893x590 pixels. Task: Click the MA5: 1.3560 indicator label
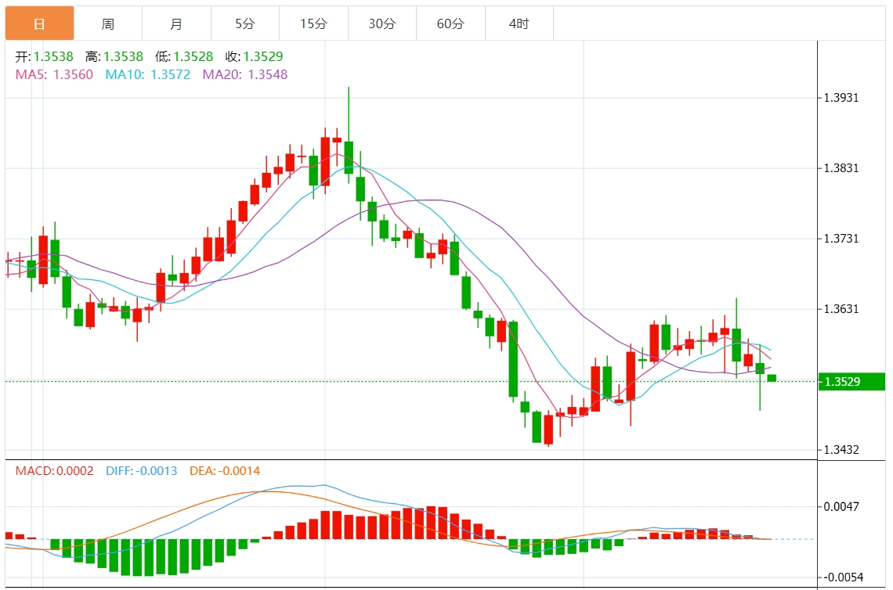[54, 74]
